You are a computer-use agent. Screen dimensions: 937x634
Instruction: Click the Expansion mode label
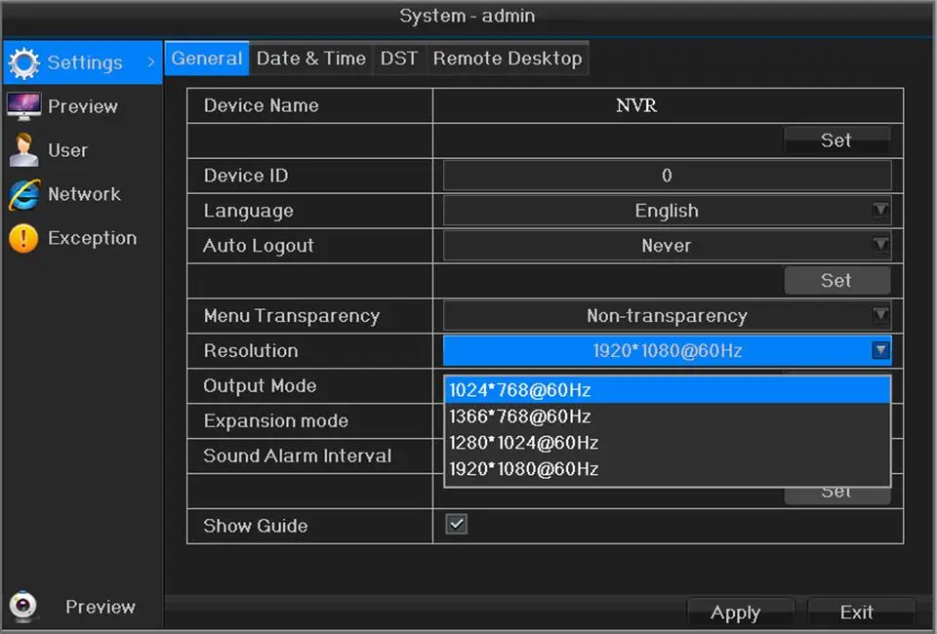[x=276, y=420]
